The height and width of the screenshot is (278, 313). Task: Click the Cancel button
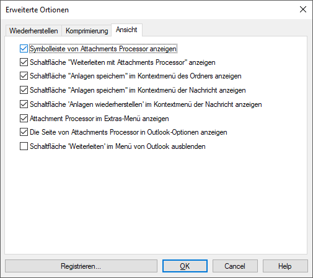click(x=235, y=266)
